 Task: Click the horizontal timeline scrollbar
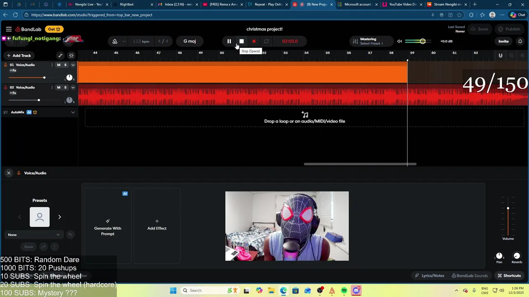click(360, 164)
